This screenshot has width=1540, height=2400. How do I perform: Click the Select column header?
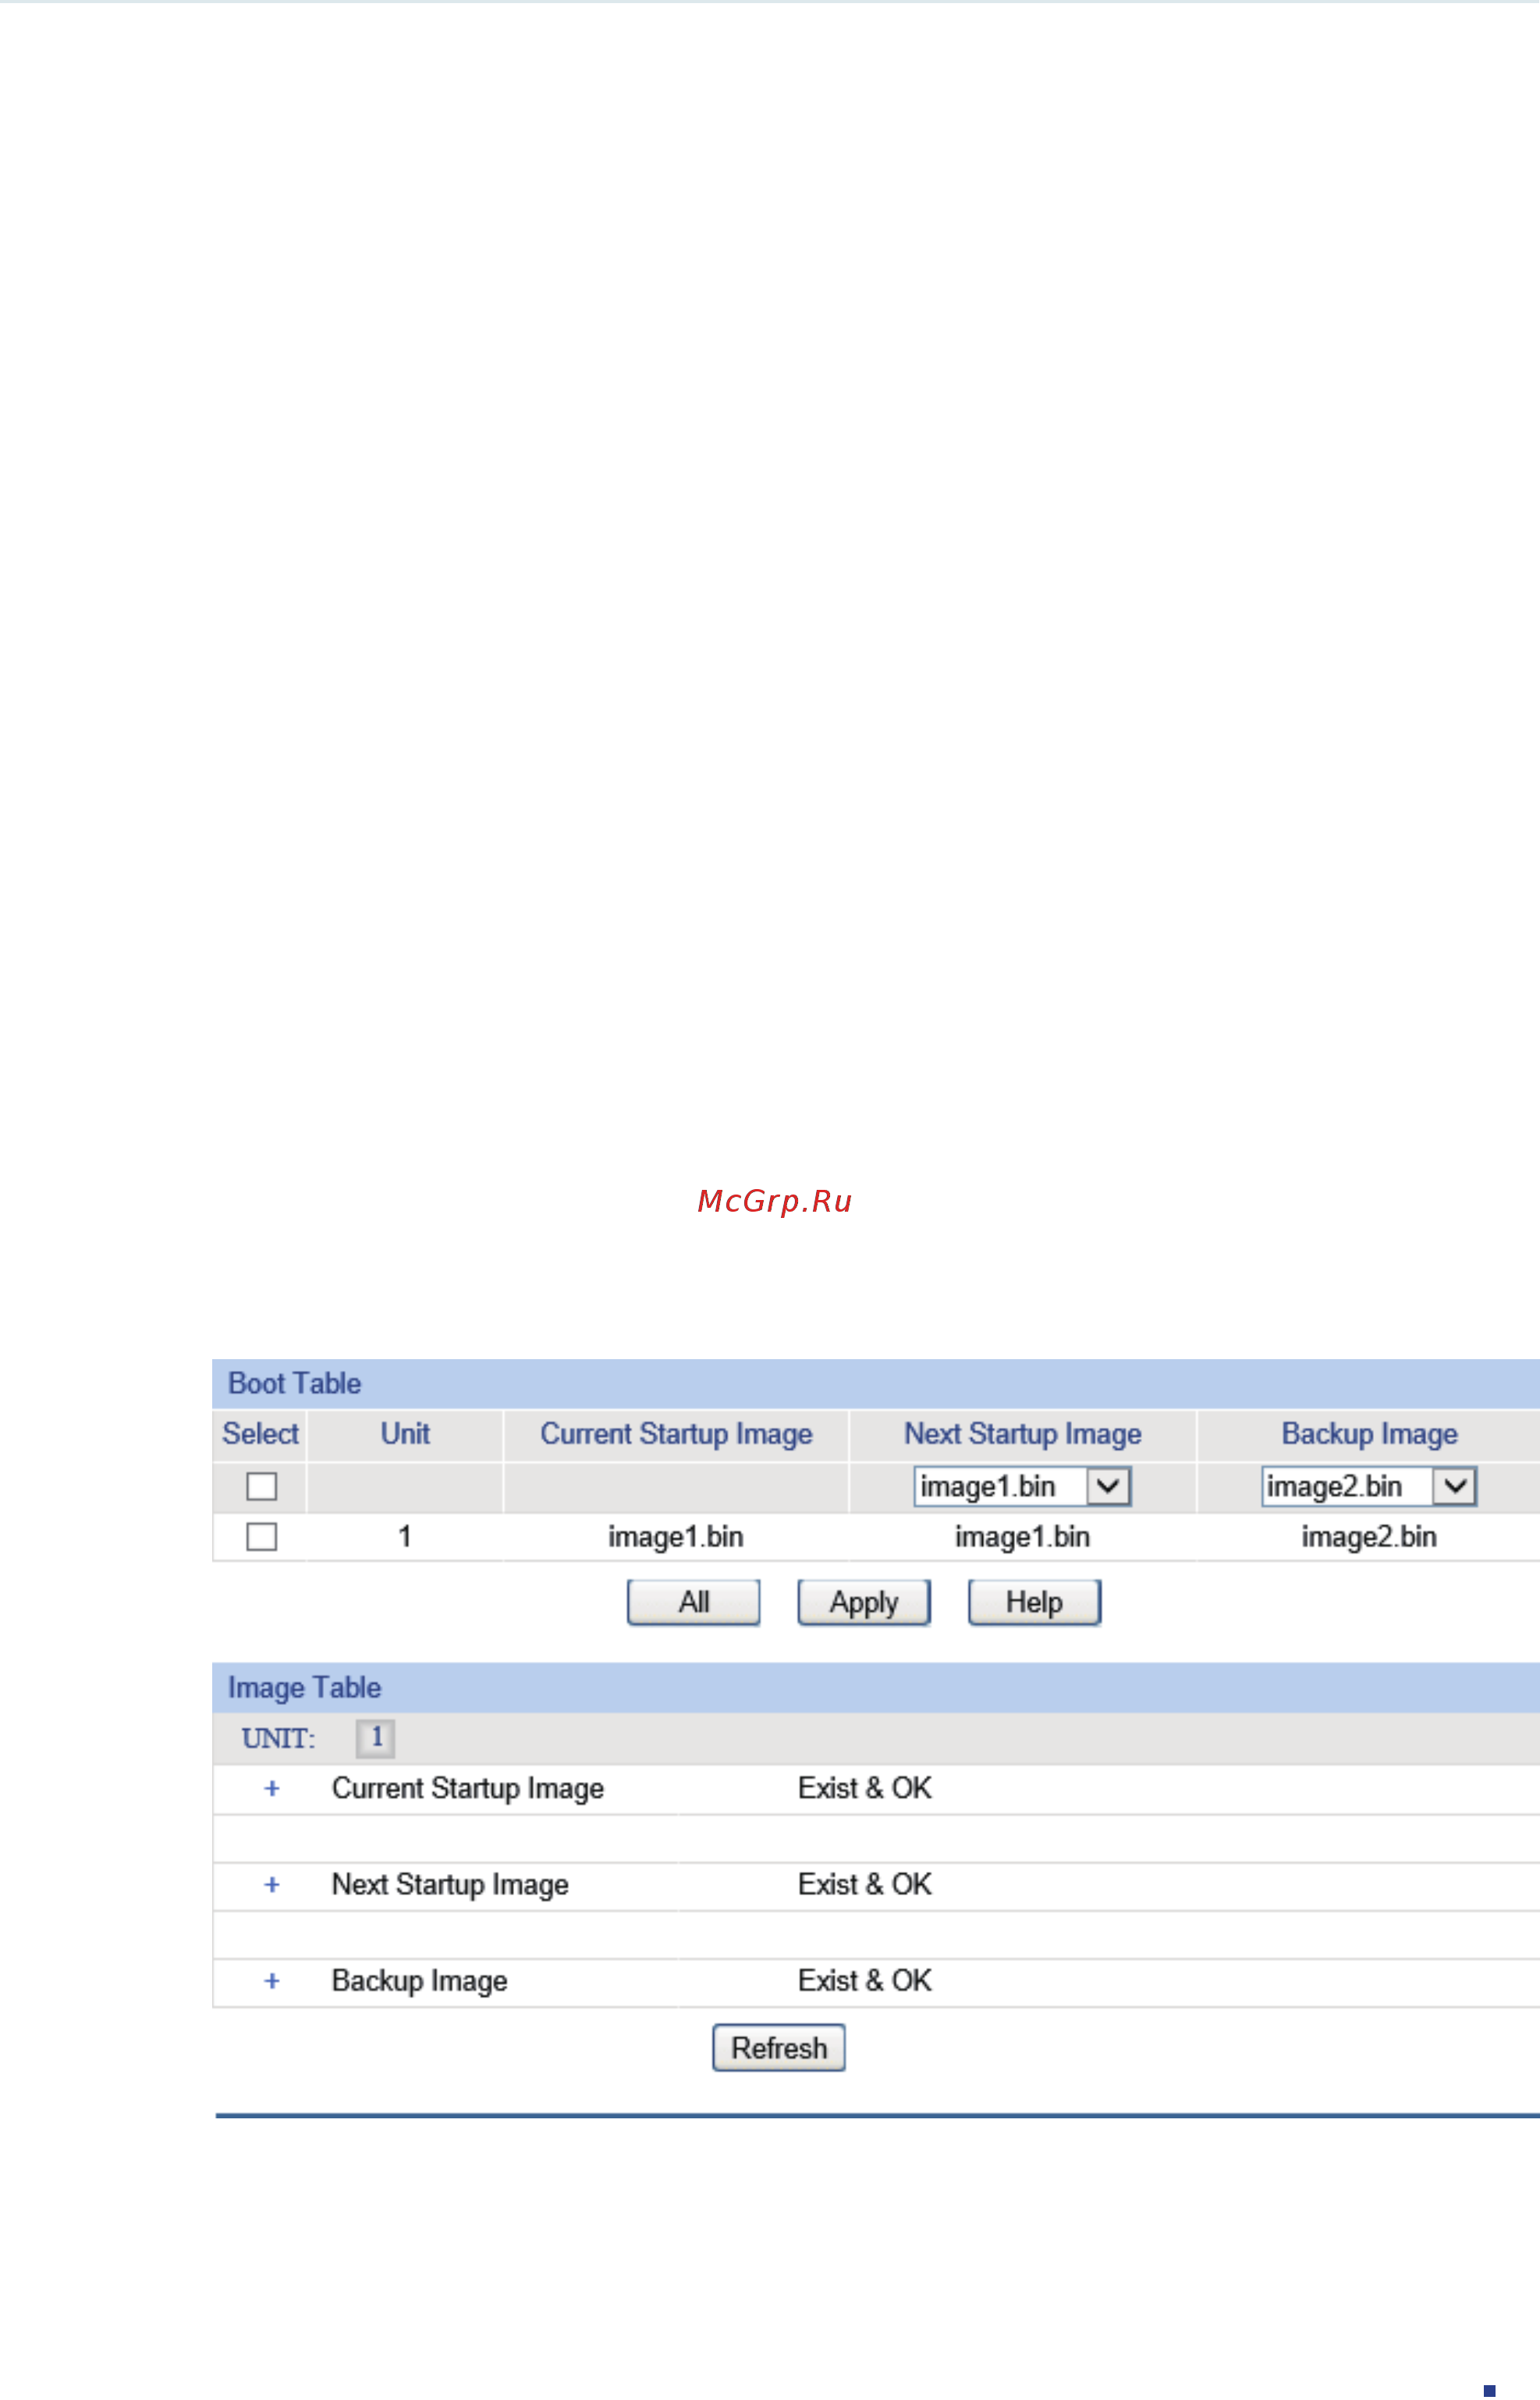coord(260,1433)
